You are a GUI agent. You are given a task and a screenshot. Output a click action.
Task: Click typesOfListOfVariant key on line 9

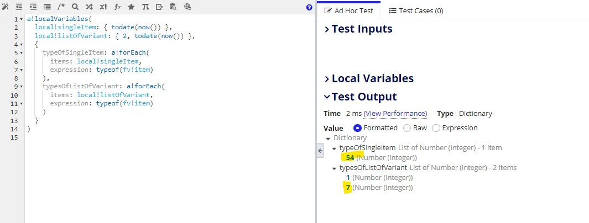(81, 87)
